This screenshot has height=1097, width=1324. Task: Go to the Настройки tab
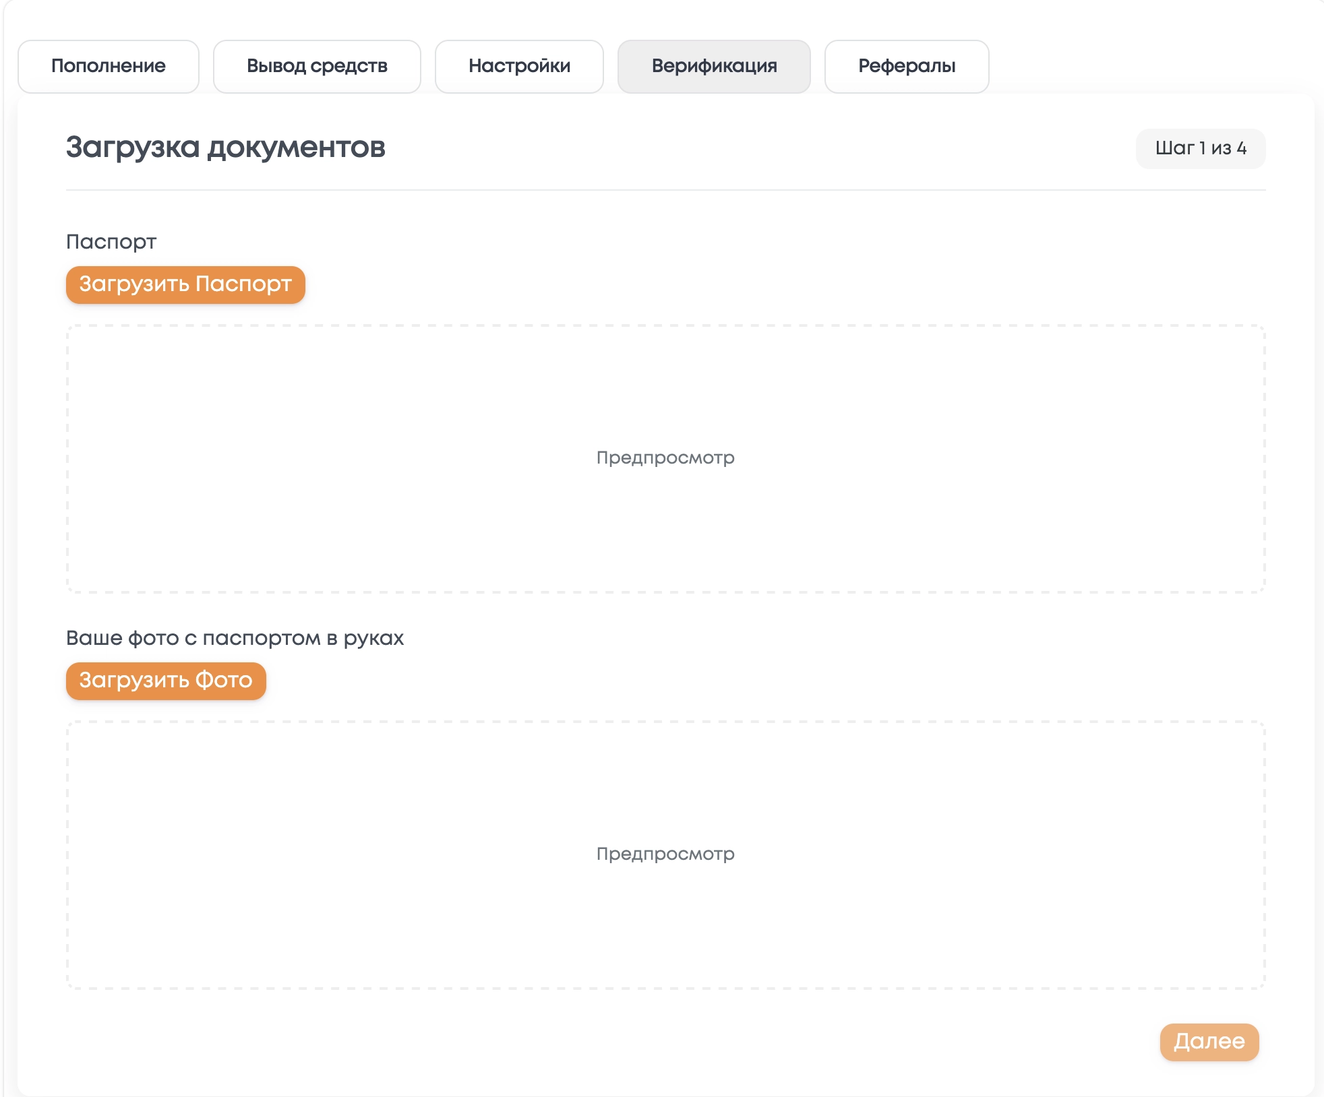click(x=519, y=66)
